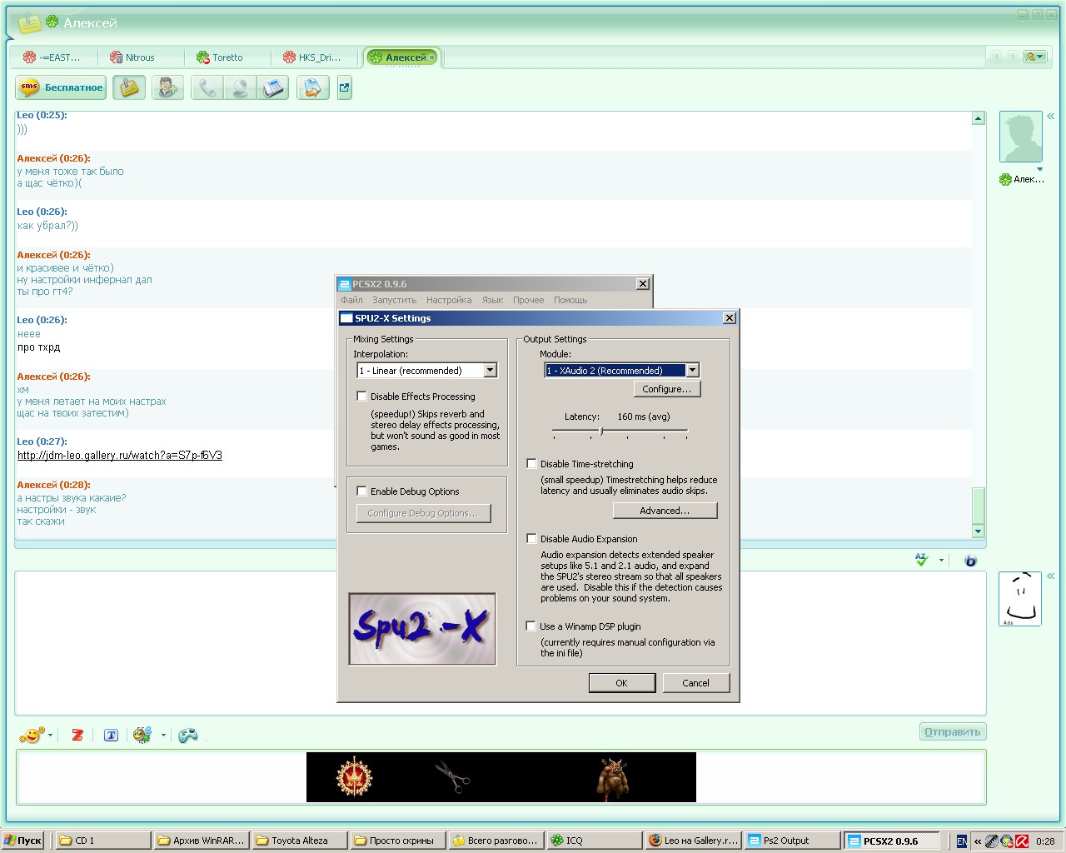Click the blue info icon near chat
1066x853 pixels.
(x=970, y=561)
